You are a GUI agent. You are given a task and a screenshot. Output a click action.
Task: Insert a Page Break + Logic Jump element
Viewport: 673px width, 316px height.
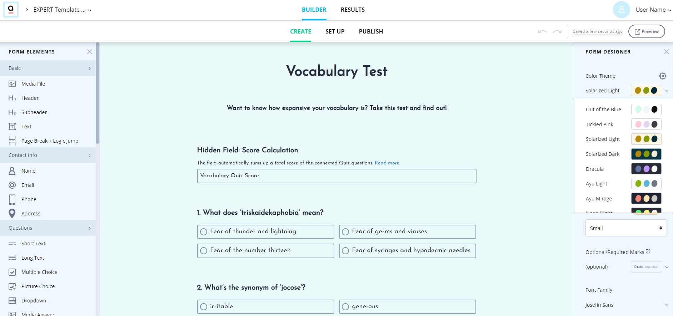click(50, 141)
